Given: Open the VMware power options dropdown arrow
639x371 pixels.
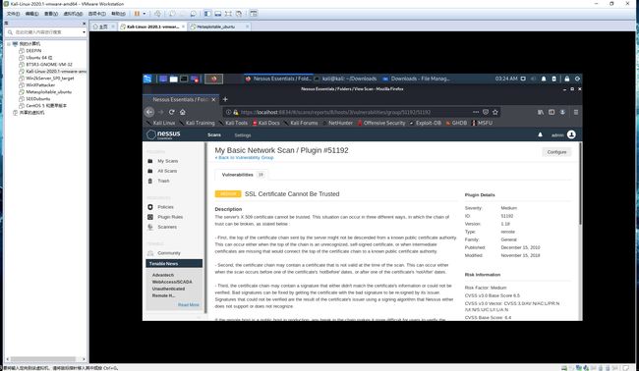Looking at the screenshot, I should [145, 14].
